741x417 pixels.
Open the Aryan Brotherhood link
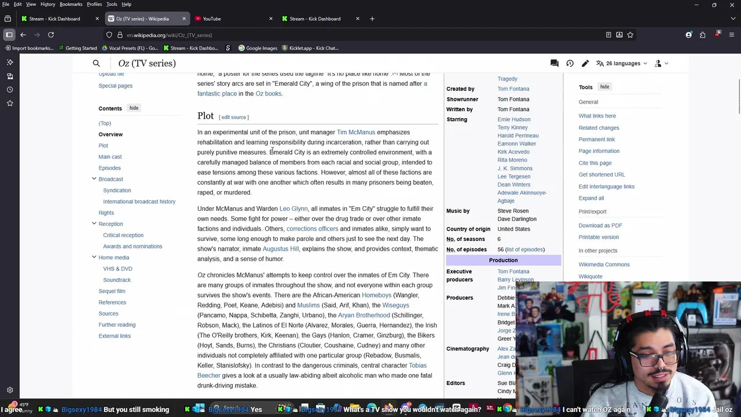(x=364, y=315)
